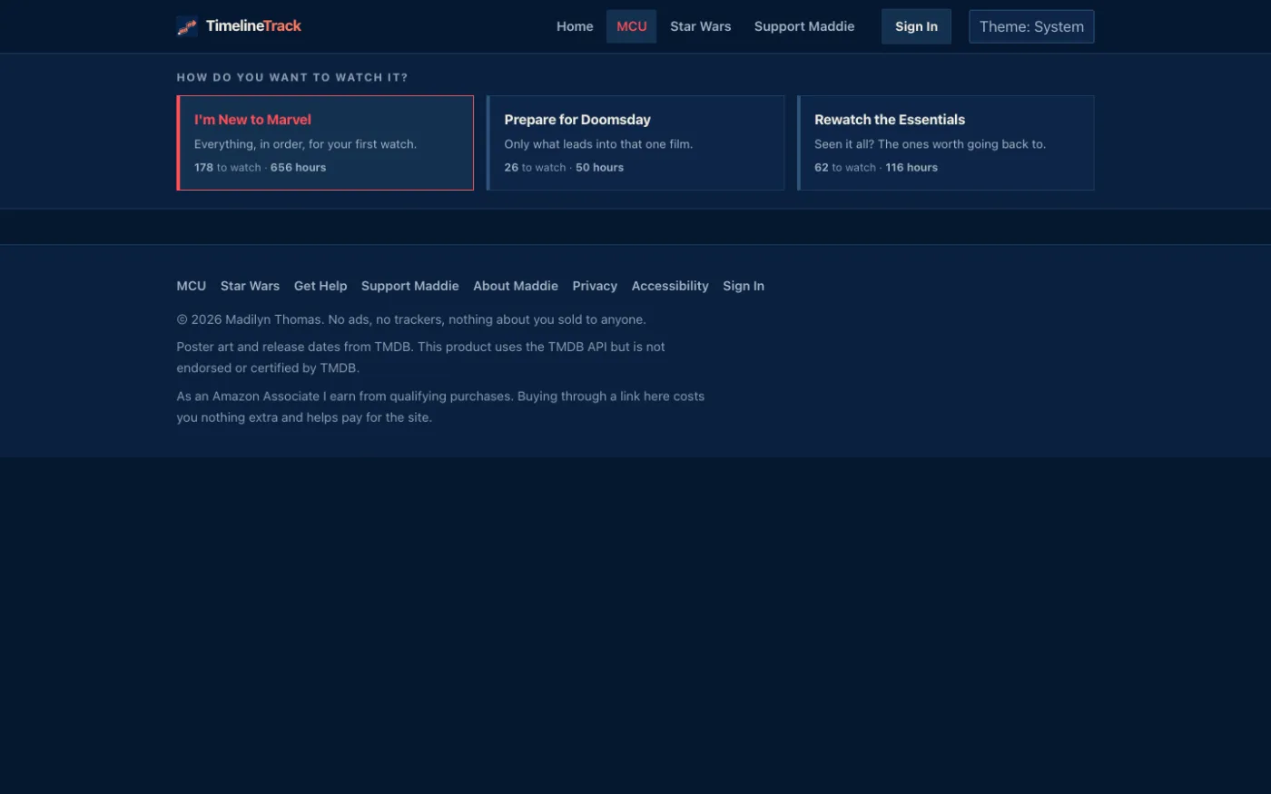Toggle the Theme: System button
This screenshot has width=1271, height=794.
click(1031, 26)
